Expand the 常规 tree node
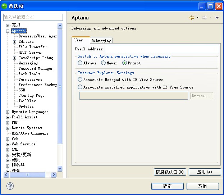The width and height of the screenshot is (224, 195). (8, 26)
